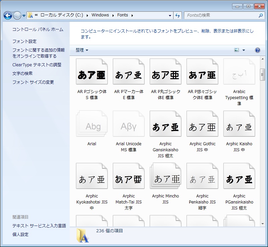Click the vertical scrollbar thumb
This screenshot has height=247, width=268.
263,75
